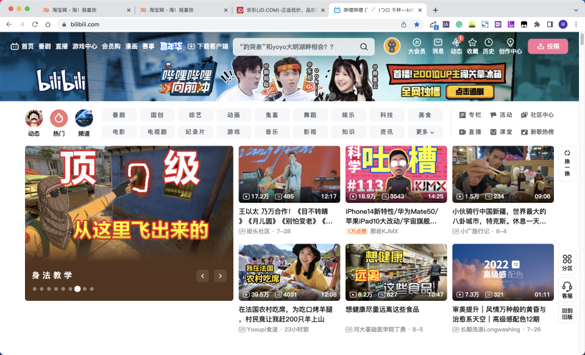Click the bilibili logo in banner

pyautogui.click(x=62, y=80)
